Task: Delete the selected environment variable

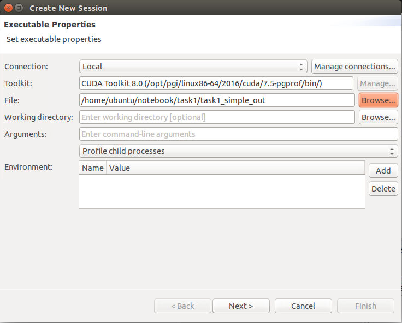Action: pos(383,189)
